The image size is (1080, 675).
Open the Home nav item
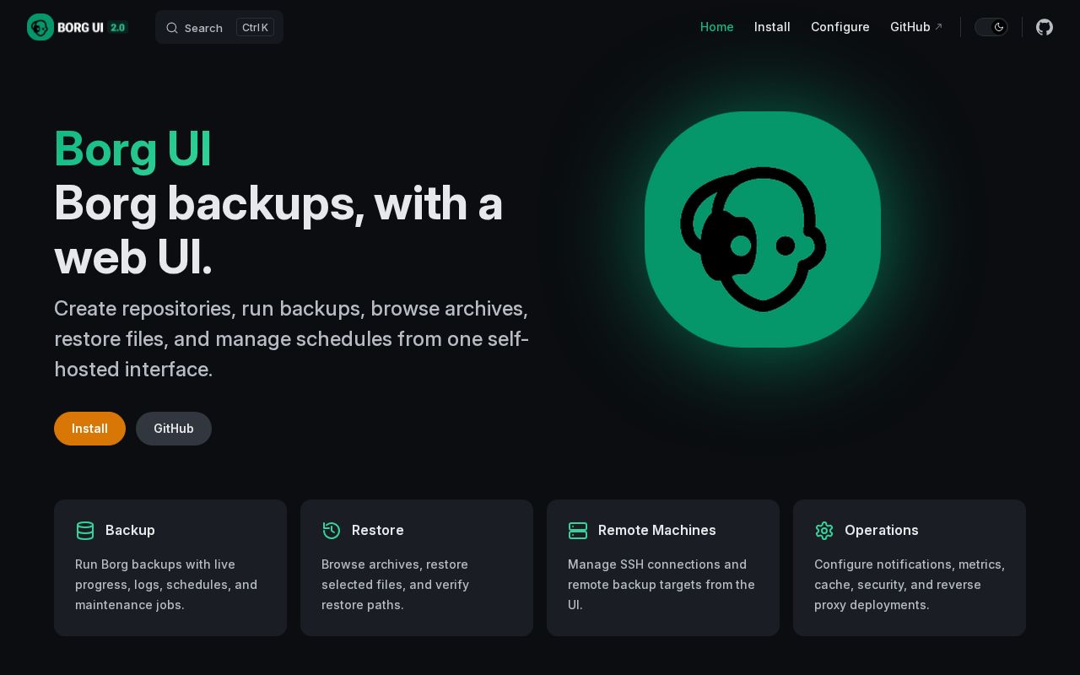point(717,27)
